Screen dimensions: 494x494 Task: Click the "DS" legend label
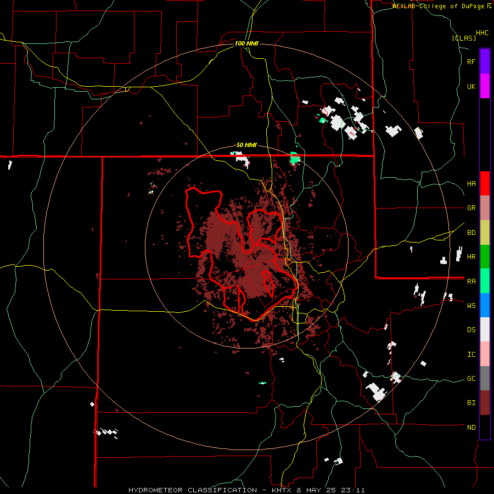[471, 330]
